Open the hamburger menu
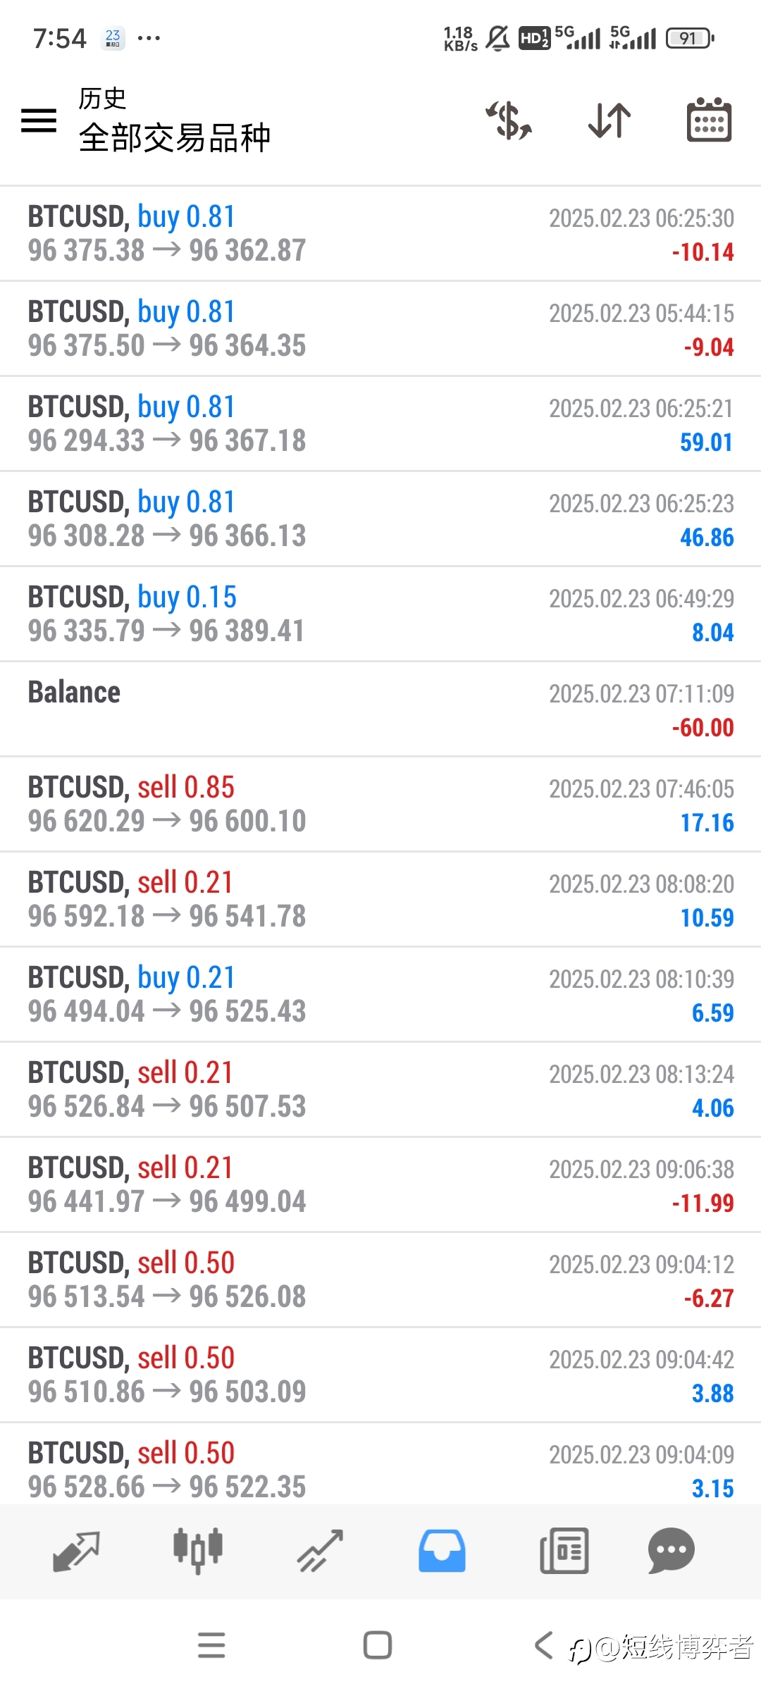The image size is (761, 1691). (x=39, y=120)
